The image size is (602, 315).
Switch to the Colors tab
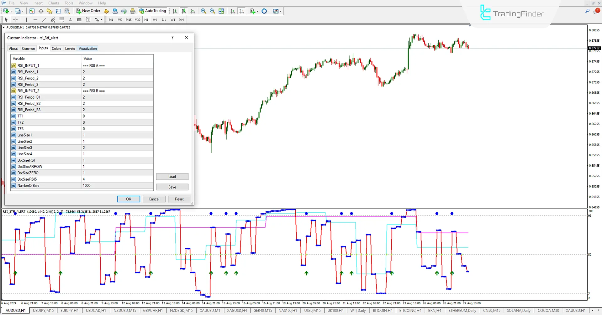(56, 49)
